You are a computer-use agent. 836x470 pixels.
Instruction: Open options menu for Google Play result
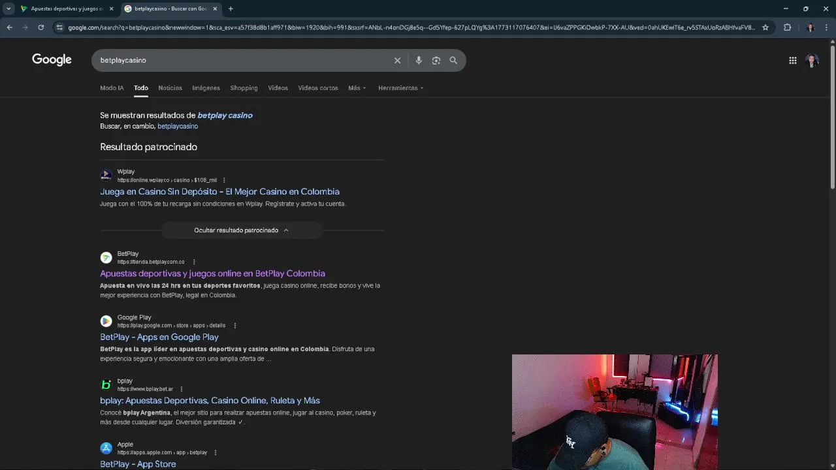[x=234, y=325]
